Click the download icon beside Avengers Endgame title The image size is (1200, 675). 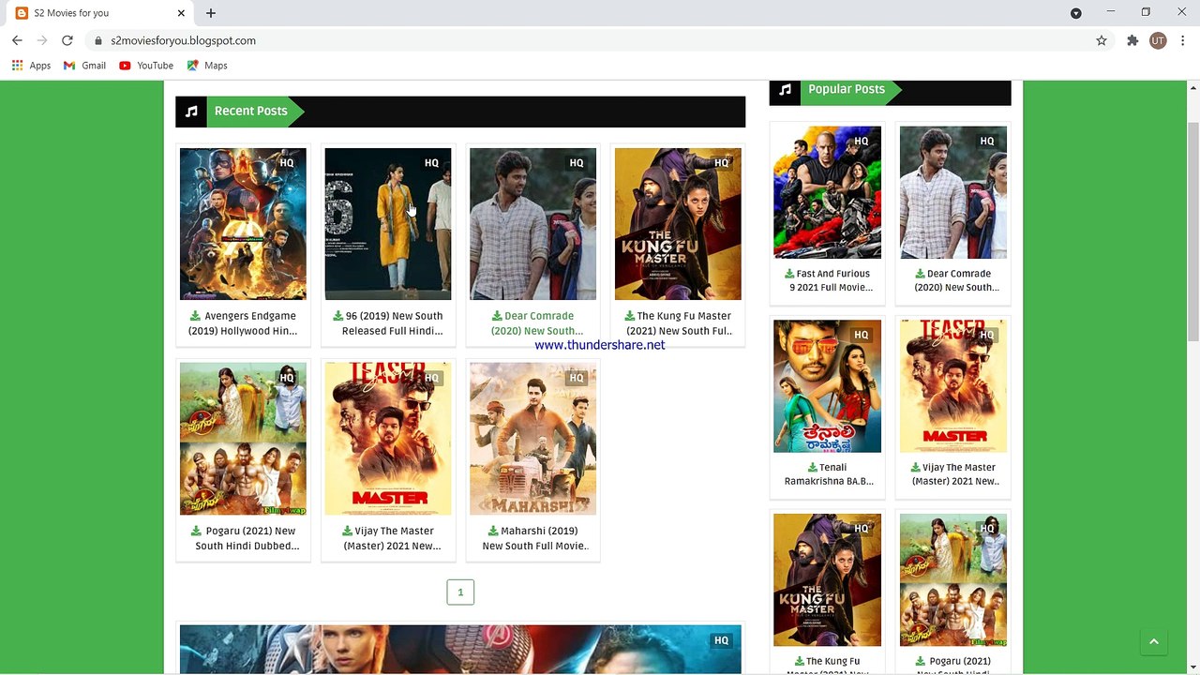(196, 317)
